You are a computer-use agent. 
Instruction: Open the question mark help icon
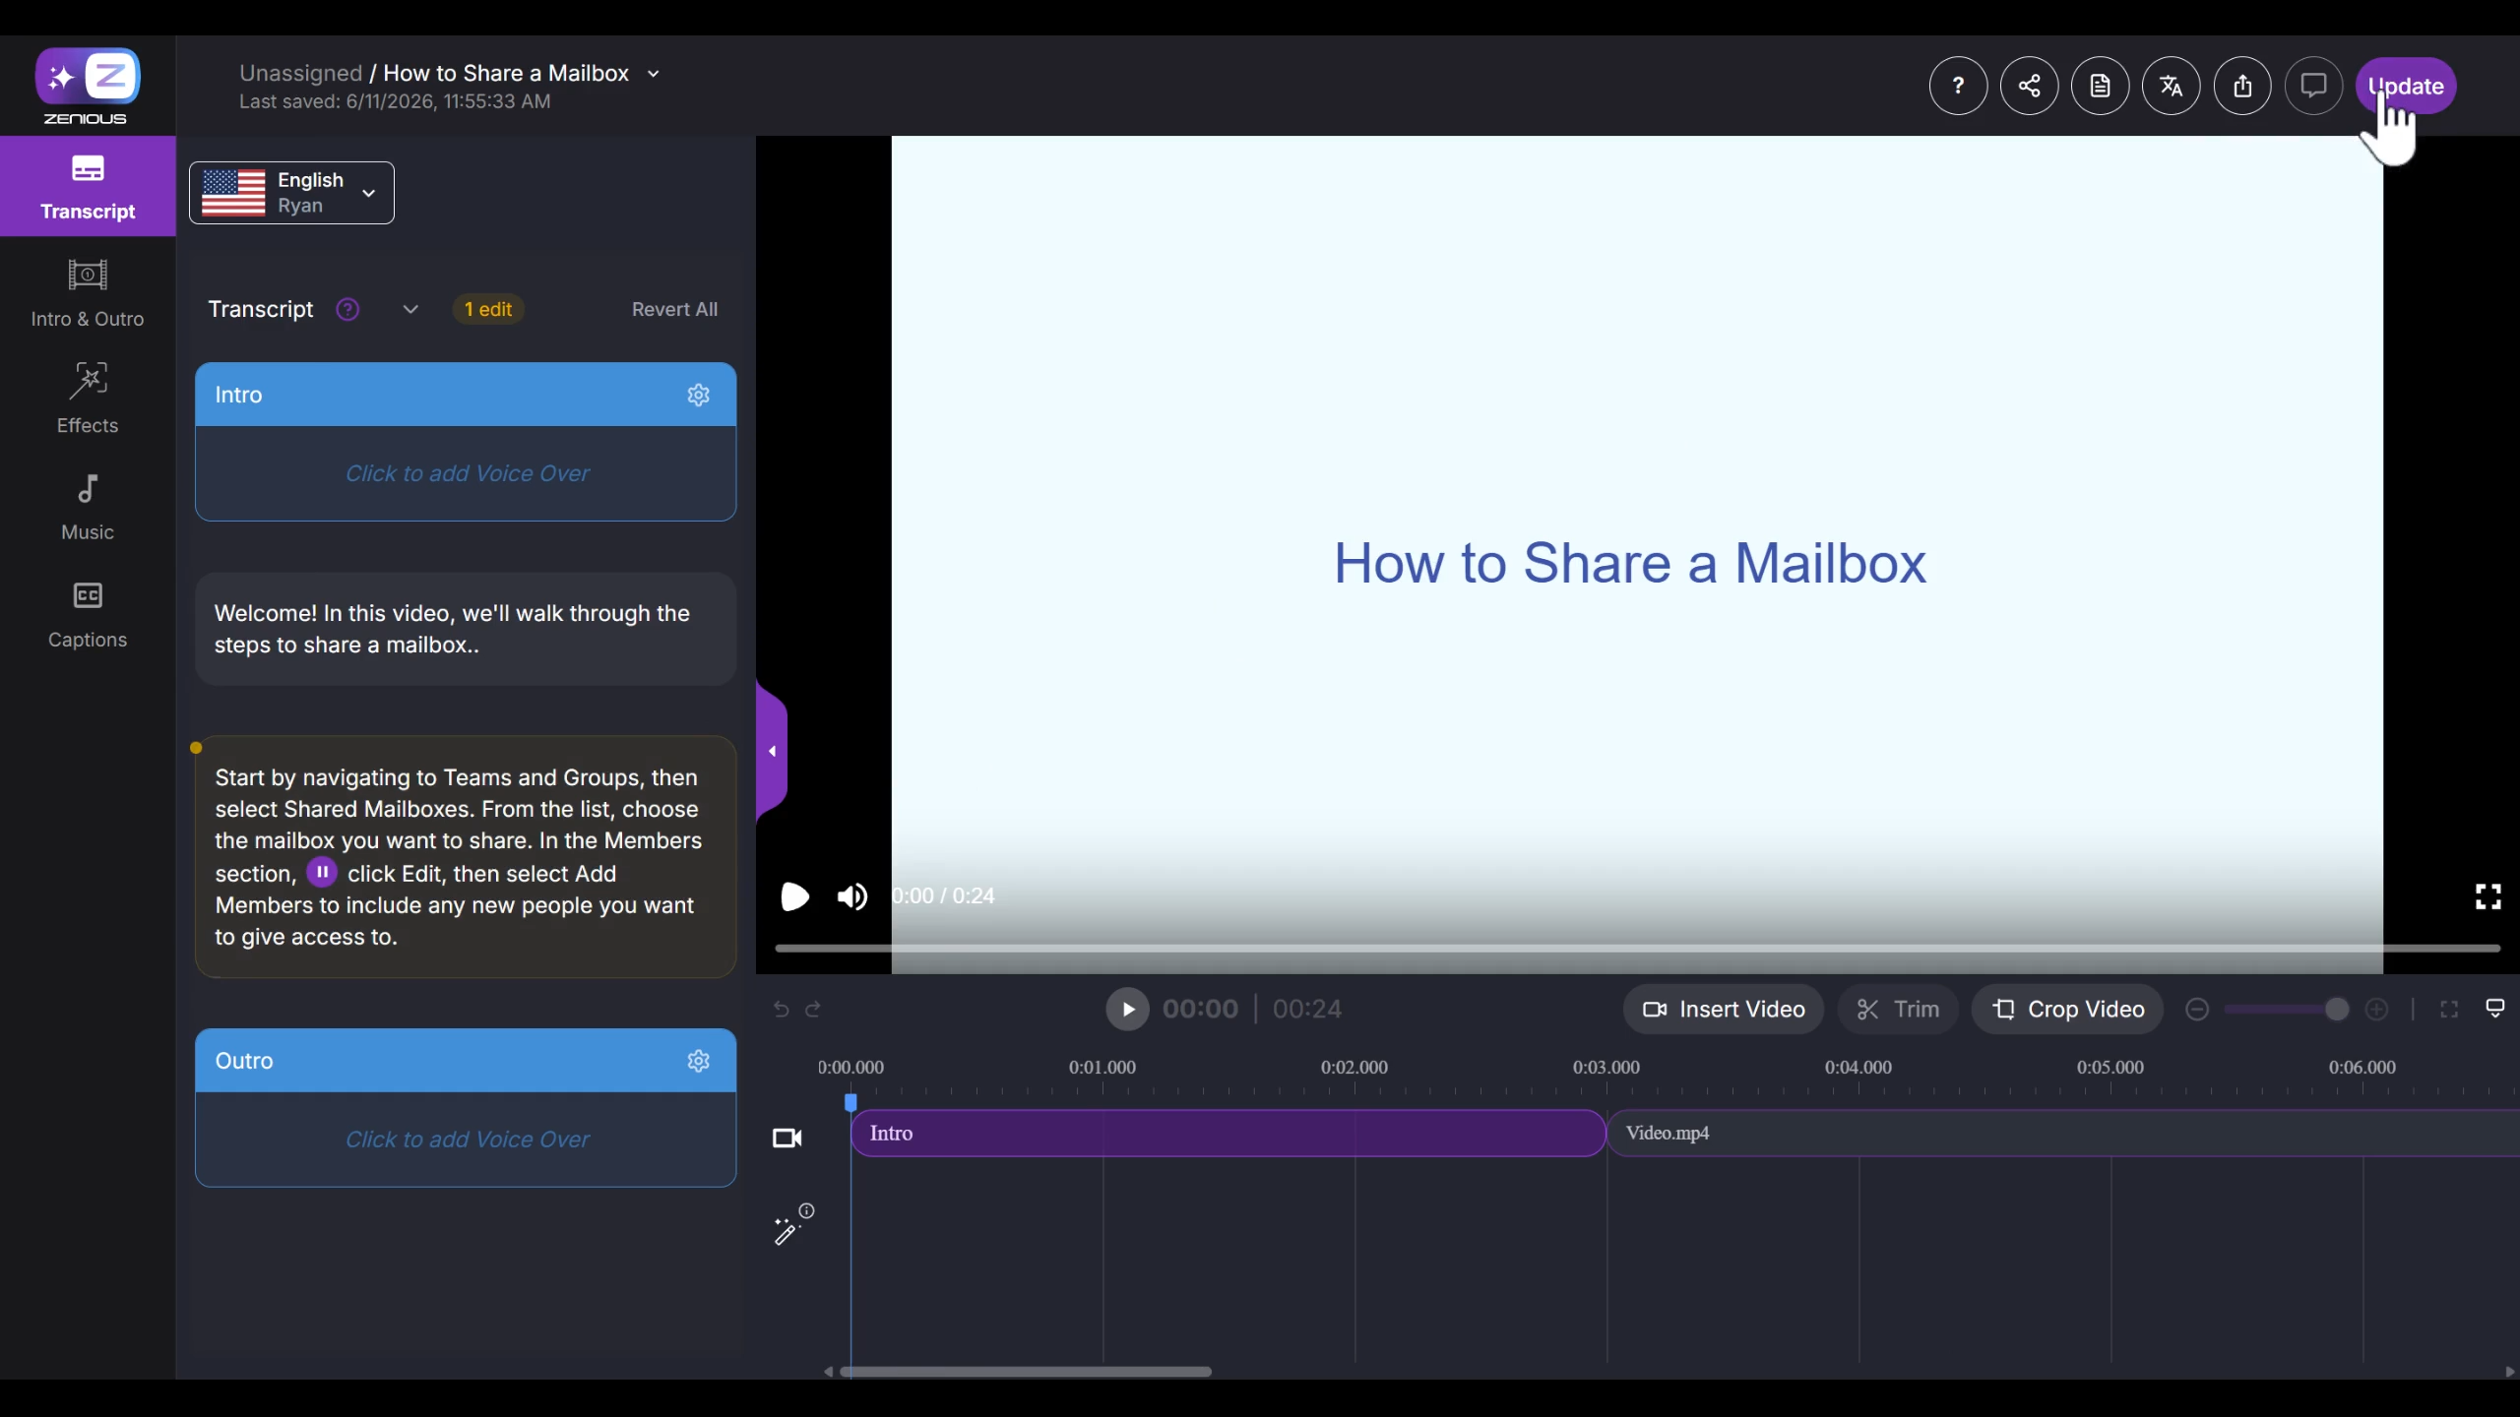coord(1958,87)
